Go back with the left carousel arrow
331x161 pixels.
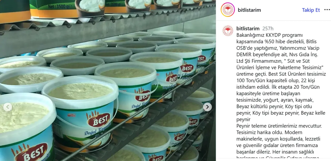point(7,107)
